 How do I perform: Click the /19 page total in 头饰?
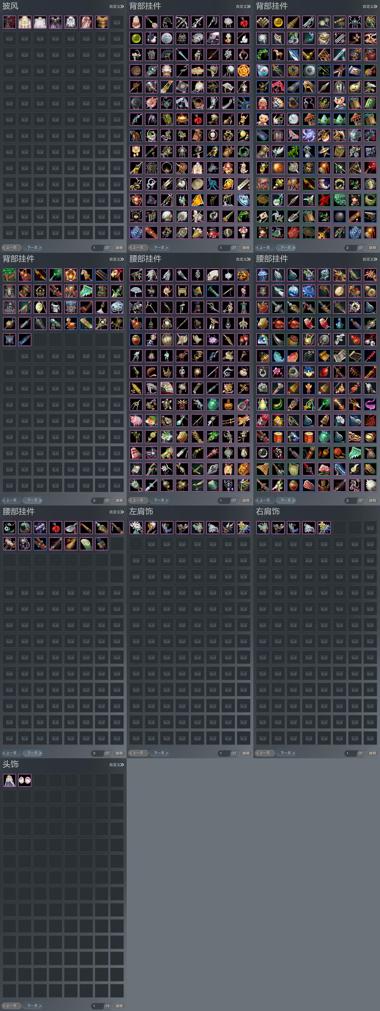(107, 1006)
